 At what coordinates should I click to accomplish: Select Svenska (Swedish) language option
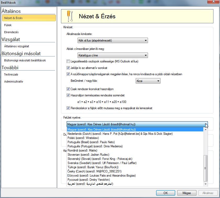(x=102, y=163)
